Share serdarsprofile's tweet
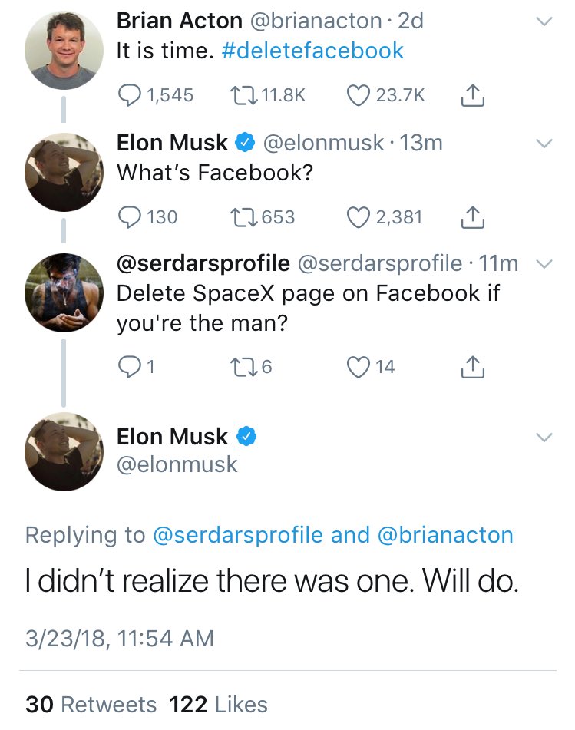The image size is (575, 730). coord(473,367)
